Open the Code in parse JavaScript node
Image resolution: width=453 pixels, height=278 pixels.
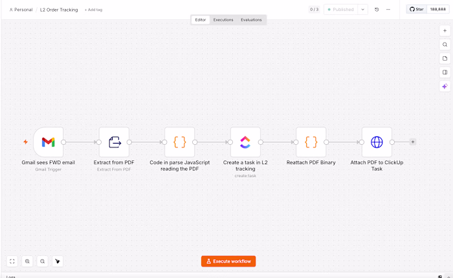(180, 142)
